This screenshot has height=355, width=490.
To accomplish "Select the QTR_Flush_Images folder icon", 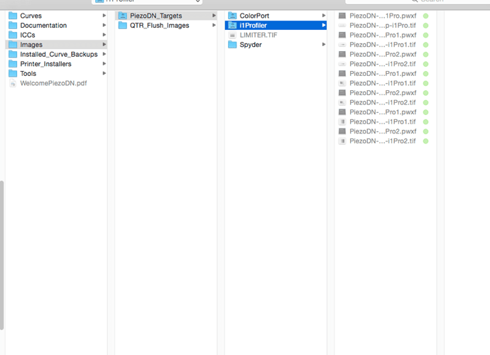I will tap(123, 26).
